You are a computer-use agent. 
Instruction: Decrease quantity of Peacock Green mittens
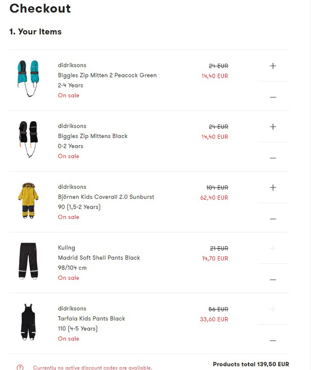pyautogui.click(x=273, y=97)
